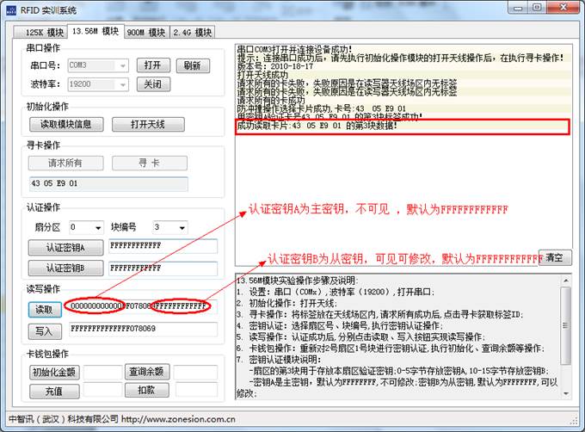Viewport: 585px width, 432px height.
Task: Click the 初始化金额 wallet button
Action: [x=53, y=372]
